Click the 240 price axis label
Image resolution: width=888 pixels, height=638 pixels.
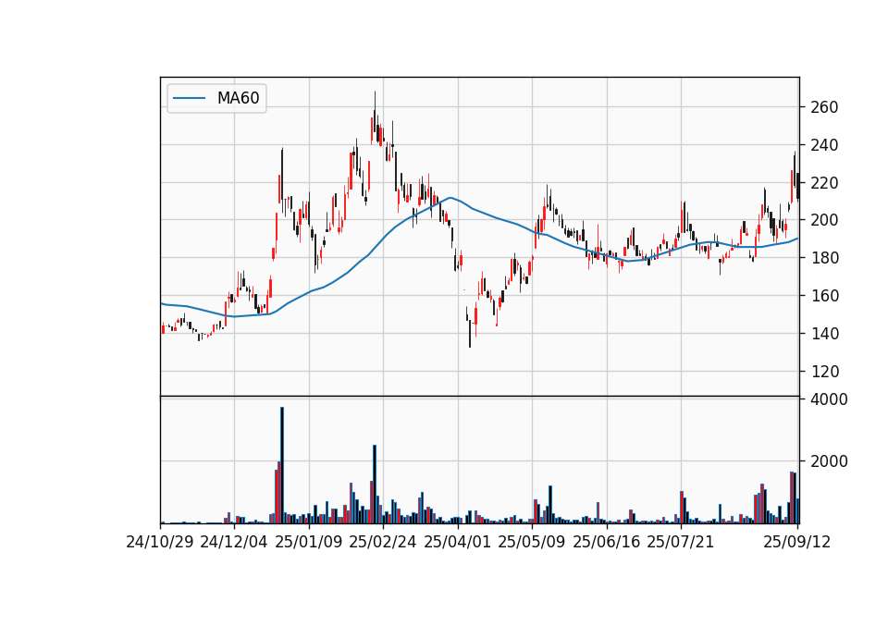click(824, 145)
